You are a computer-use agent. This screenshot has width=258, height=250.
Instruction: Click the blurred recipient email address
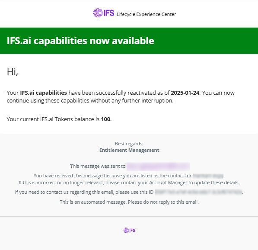click(x=158, y=166)
